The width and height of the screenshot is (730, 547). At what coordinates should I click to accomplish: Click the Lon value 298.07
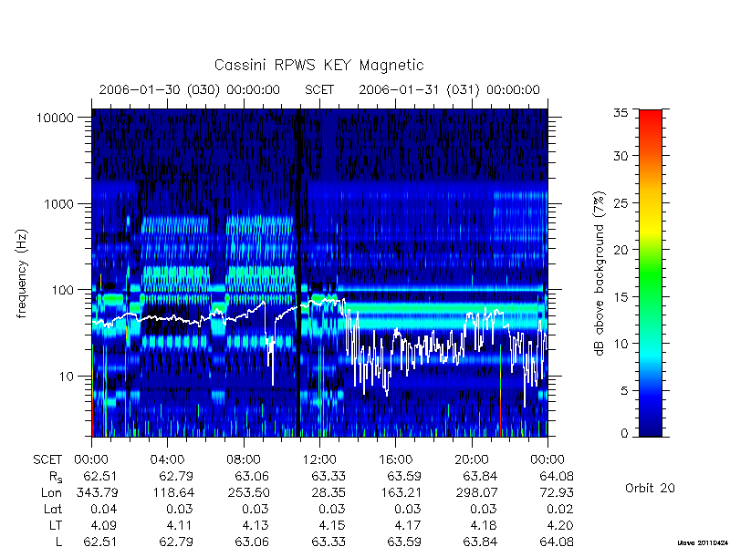click(476, 492)
